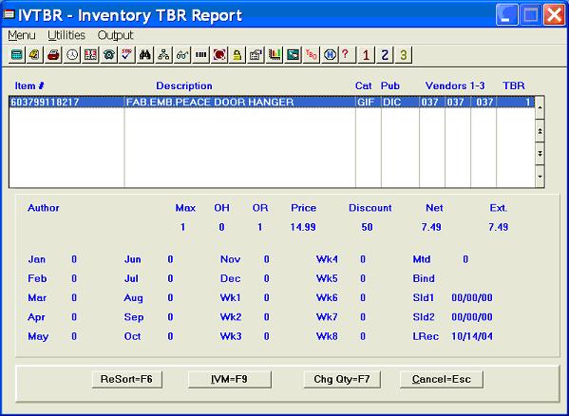This screenshot has height=416, width=569.
Task: Select FAB.EMB.PEACE DOOR HANGER description cell
Action: (x=240, y=103)
